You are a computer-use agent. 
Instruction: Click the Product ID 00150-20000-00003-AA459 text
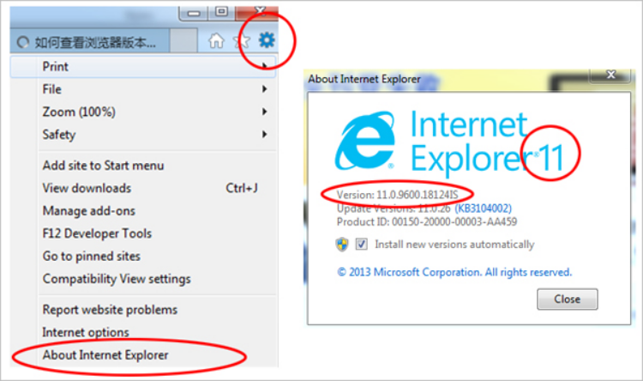[x=427, y=221]
